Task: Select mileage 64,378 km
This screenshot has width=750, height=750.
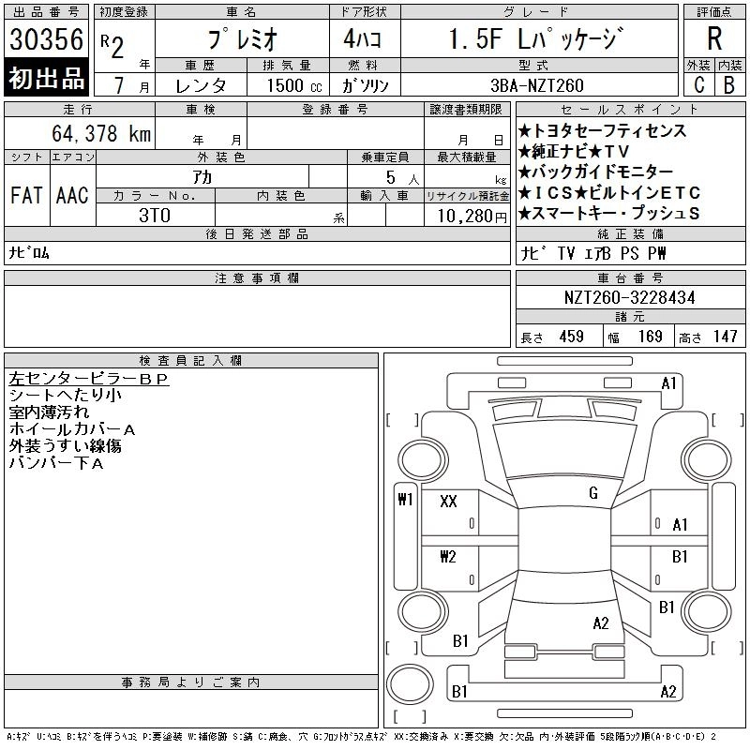Action: [x=101, y=133]
